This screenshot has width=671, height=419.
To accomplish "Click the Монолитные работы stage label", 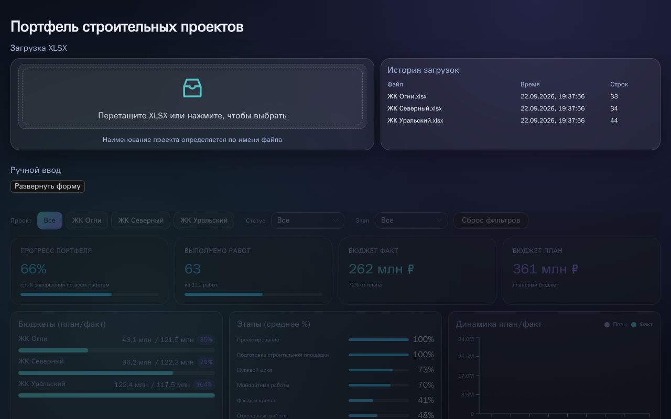I will tap(263, 385).
